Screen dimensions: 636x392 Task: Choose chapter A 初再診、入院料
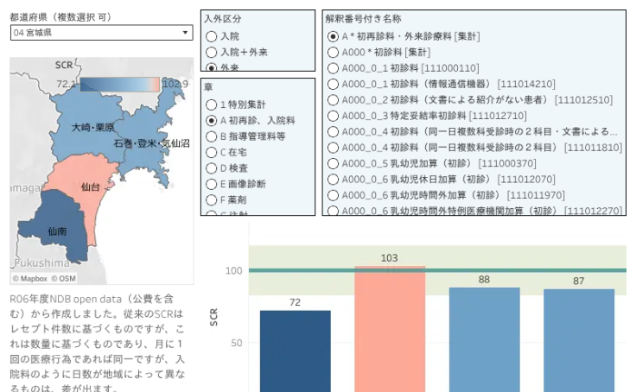(212, 120)
